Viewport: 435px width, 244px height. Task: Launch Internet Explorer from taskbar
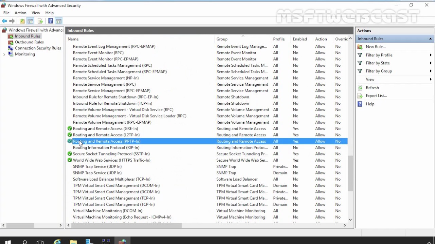click(x=57, y=242)
